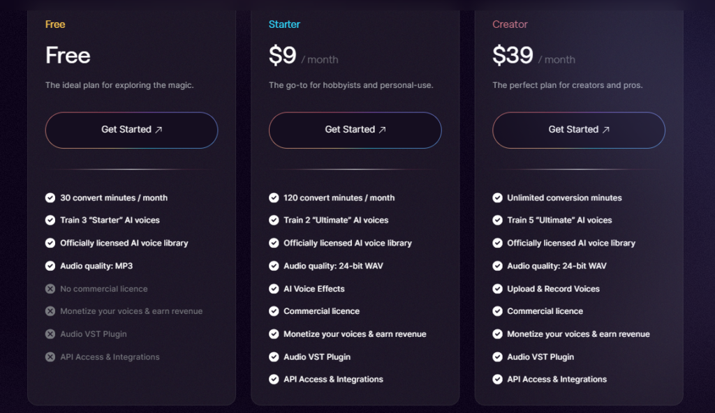Click X icon beside Free plan API Access

[50, 357]
